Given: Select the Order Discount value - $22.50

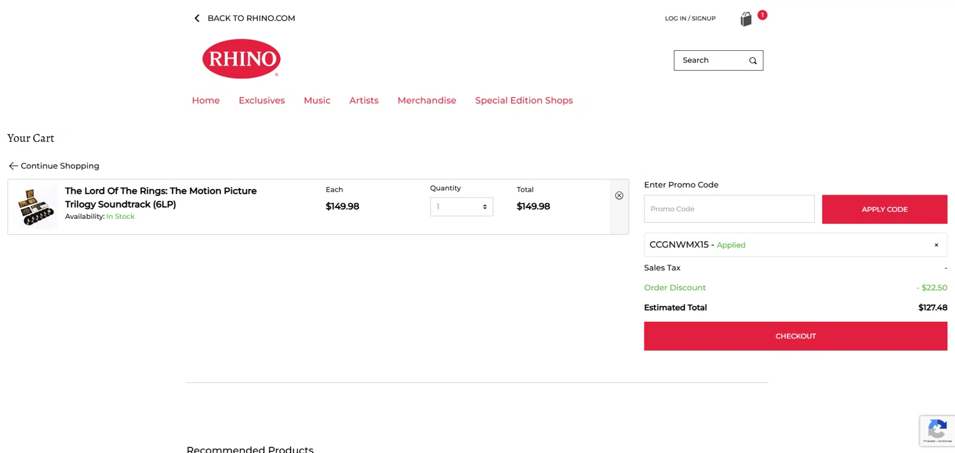Looking at the screenshot, I should click(932, 288).
